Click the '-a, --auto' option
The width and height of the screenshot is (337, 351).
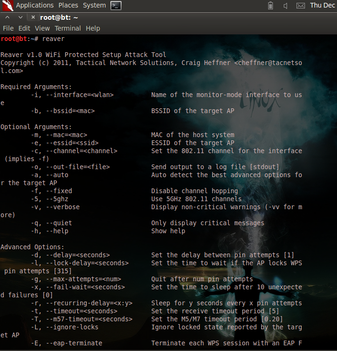click(49, 175)
